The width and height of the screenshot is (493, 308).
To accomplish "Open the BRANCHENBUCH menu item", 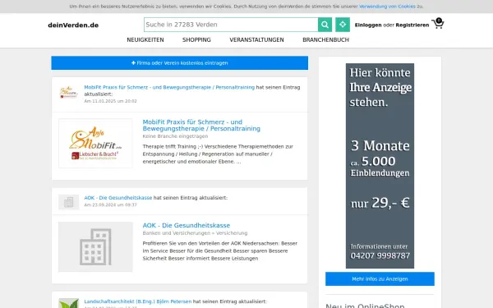I will pos(325,40).
